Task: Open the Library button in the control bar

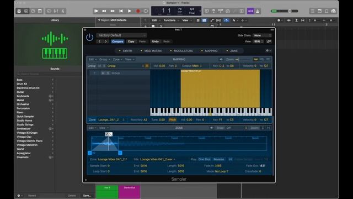Action: tap(19, 11)
